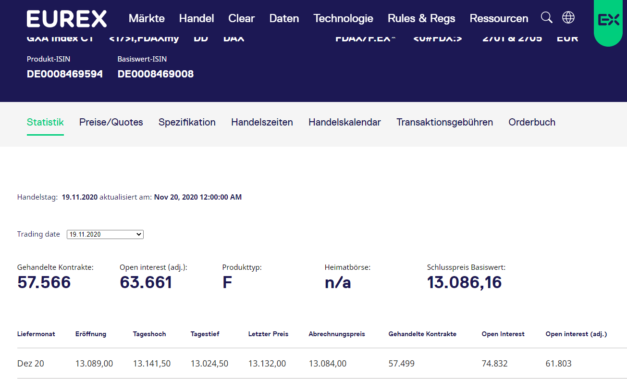Open the Clear menu
Screen dimensions: 627x379
(x=241, y=19)
